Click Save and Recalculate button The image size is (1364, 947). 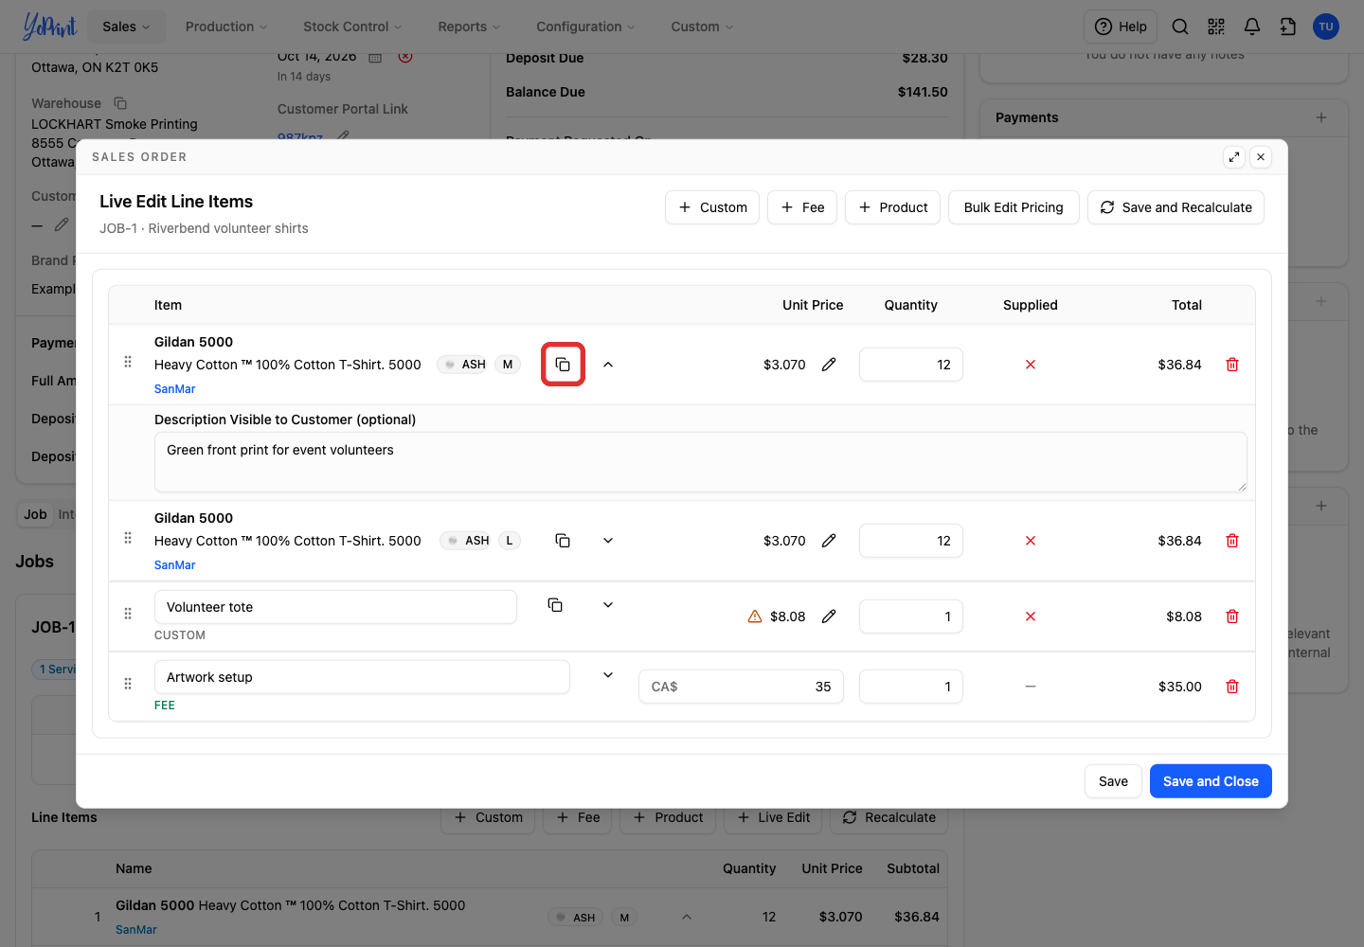click(x=1176, y=207)
